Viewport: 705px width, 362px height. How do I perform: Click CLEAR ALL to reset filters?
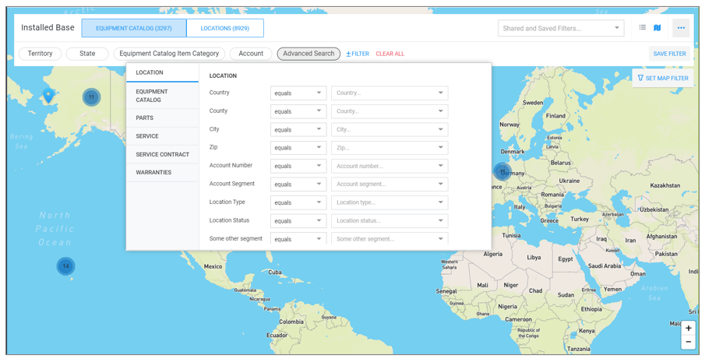tap(390, 54)
